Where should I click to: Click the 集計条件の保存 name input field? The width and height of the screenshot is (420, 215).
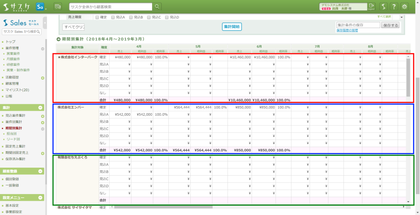(x=358, y=25)
